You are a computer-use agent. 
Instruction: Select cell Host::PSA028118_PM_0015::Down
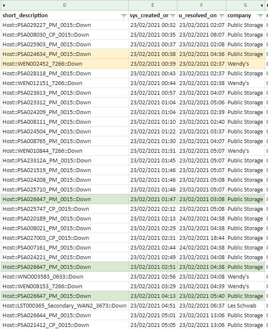tap(65, 74)
